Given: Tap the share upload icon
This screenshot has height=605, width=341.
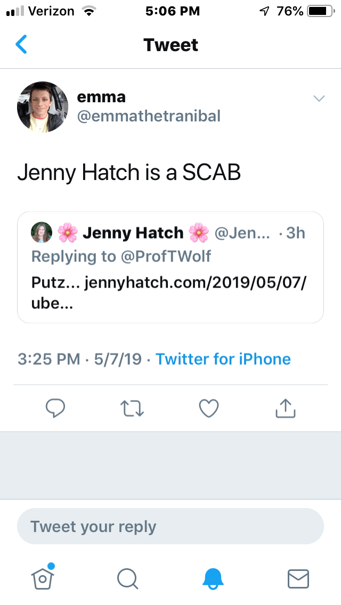Looking at the screenshot, I should click(285, 408).
